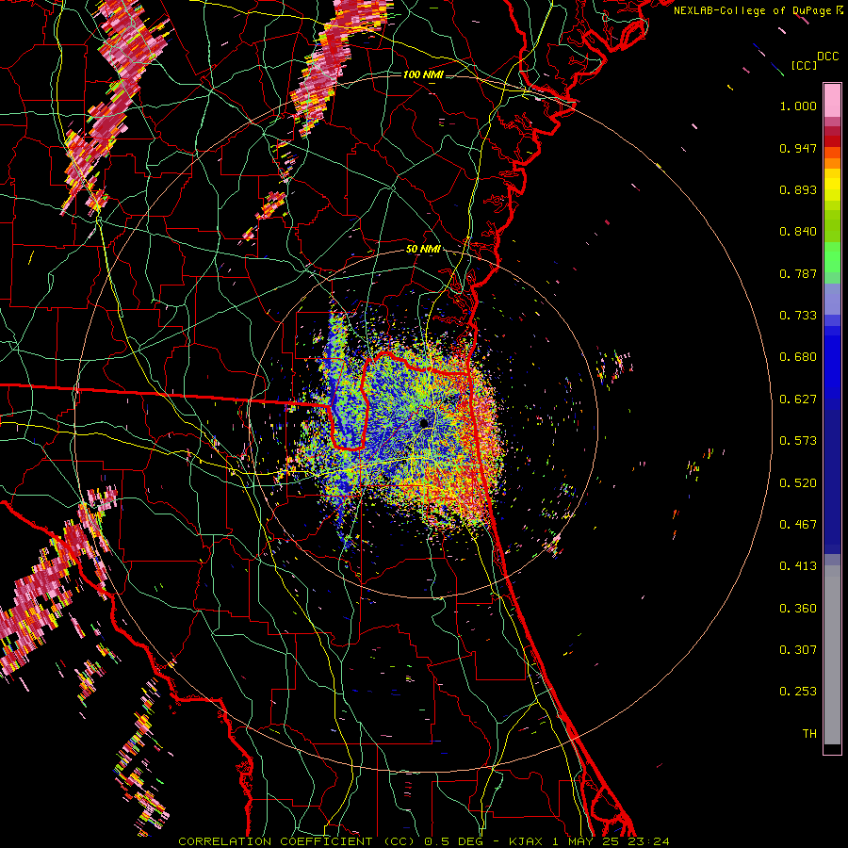Click the 0.253 legend value
Image resolution: width=848 pixels, height=848 pixels.
pyautogui.click(x=798, y=692)
